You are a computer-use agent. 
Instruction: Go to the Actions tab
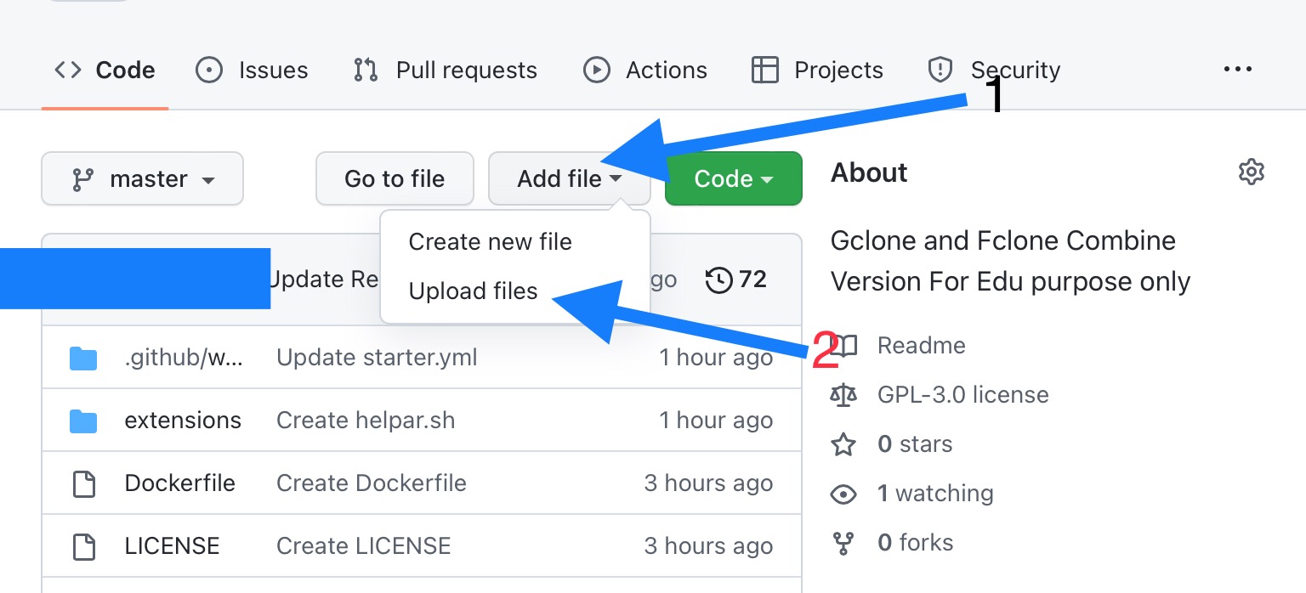point(645,70)
